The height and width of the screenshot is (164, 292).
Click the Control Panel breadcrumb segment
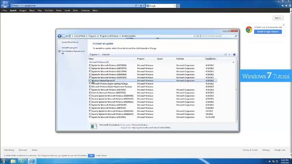pyautogui.click(x=79, y=36)
